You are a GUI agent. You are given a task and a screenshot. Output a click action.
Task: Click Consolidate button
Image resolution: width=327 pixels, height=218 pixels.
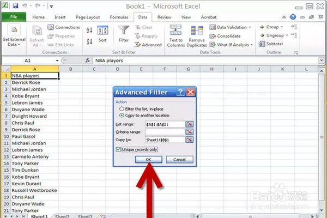225,36
